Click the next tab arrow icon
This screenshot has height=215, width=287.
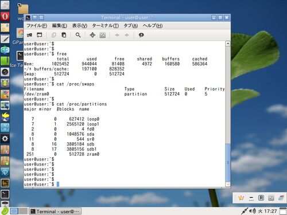[127, 35]
